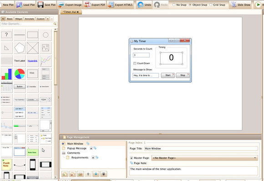
Task: Pick the Image element
Action: pyautogui.click(x=46, y=48)
